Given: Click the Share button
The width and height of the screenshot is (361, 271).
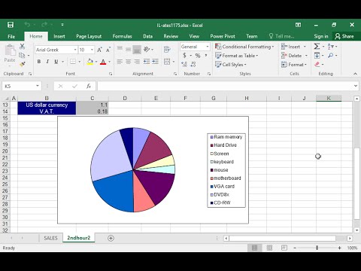Looking at the screenshot, I should (x=344, y=36).
